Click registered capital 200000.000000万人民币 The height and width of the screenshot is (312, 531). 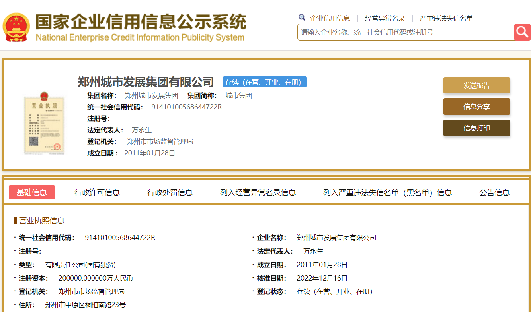(96, 278)
